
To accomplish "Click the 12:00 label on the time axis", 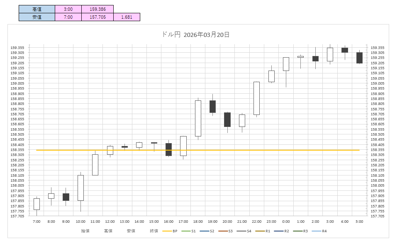I will tap(110, 222).
